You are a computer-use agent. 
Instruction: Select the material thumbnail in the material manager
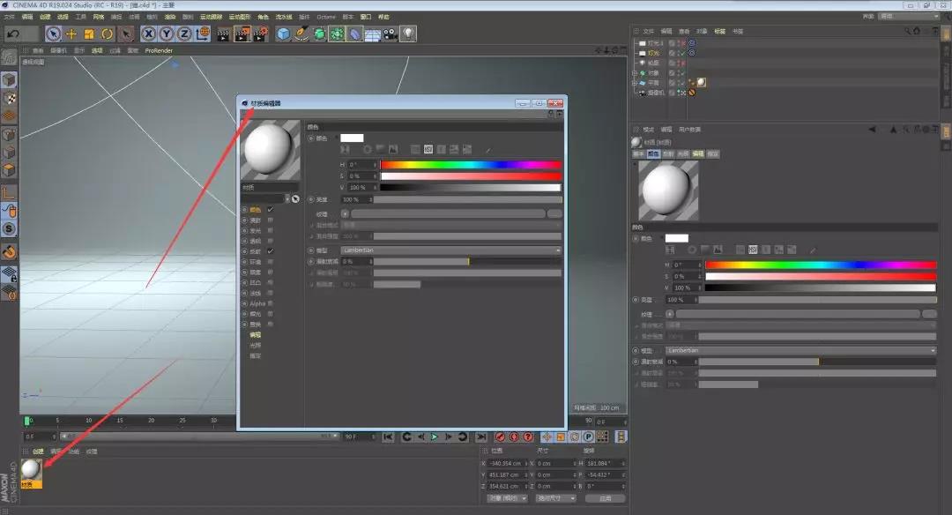pyautogui.click(x=31, y=468)
